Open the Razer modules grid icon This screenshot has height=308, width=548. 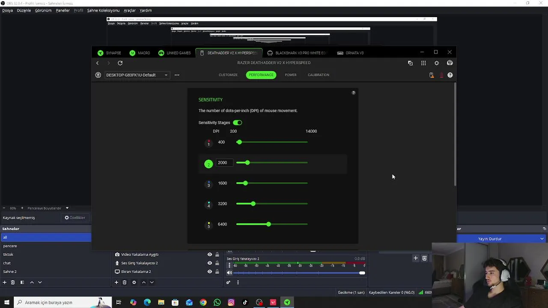point(423,63)
